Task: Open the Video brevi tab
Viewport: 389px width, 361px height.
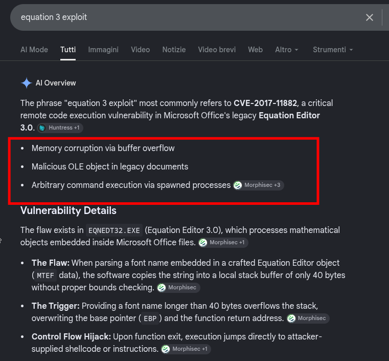Action: [x=217, y=50]
